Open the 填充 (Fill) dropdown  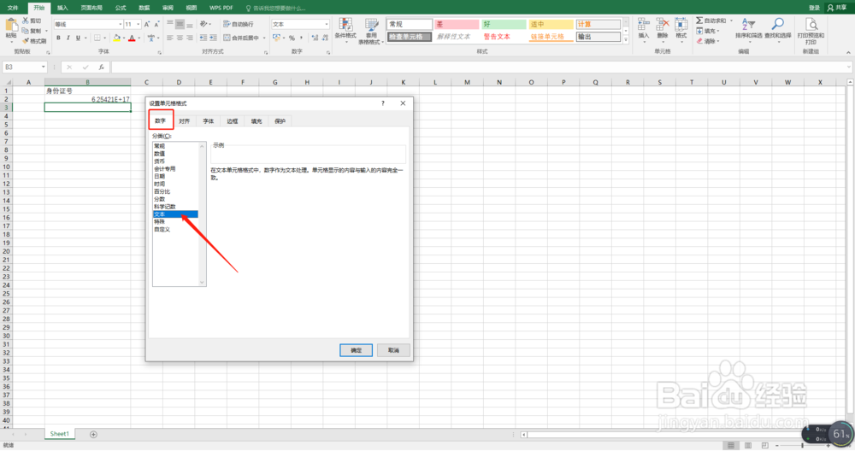pos(708,31)
